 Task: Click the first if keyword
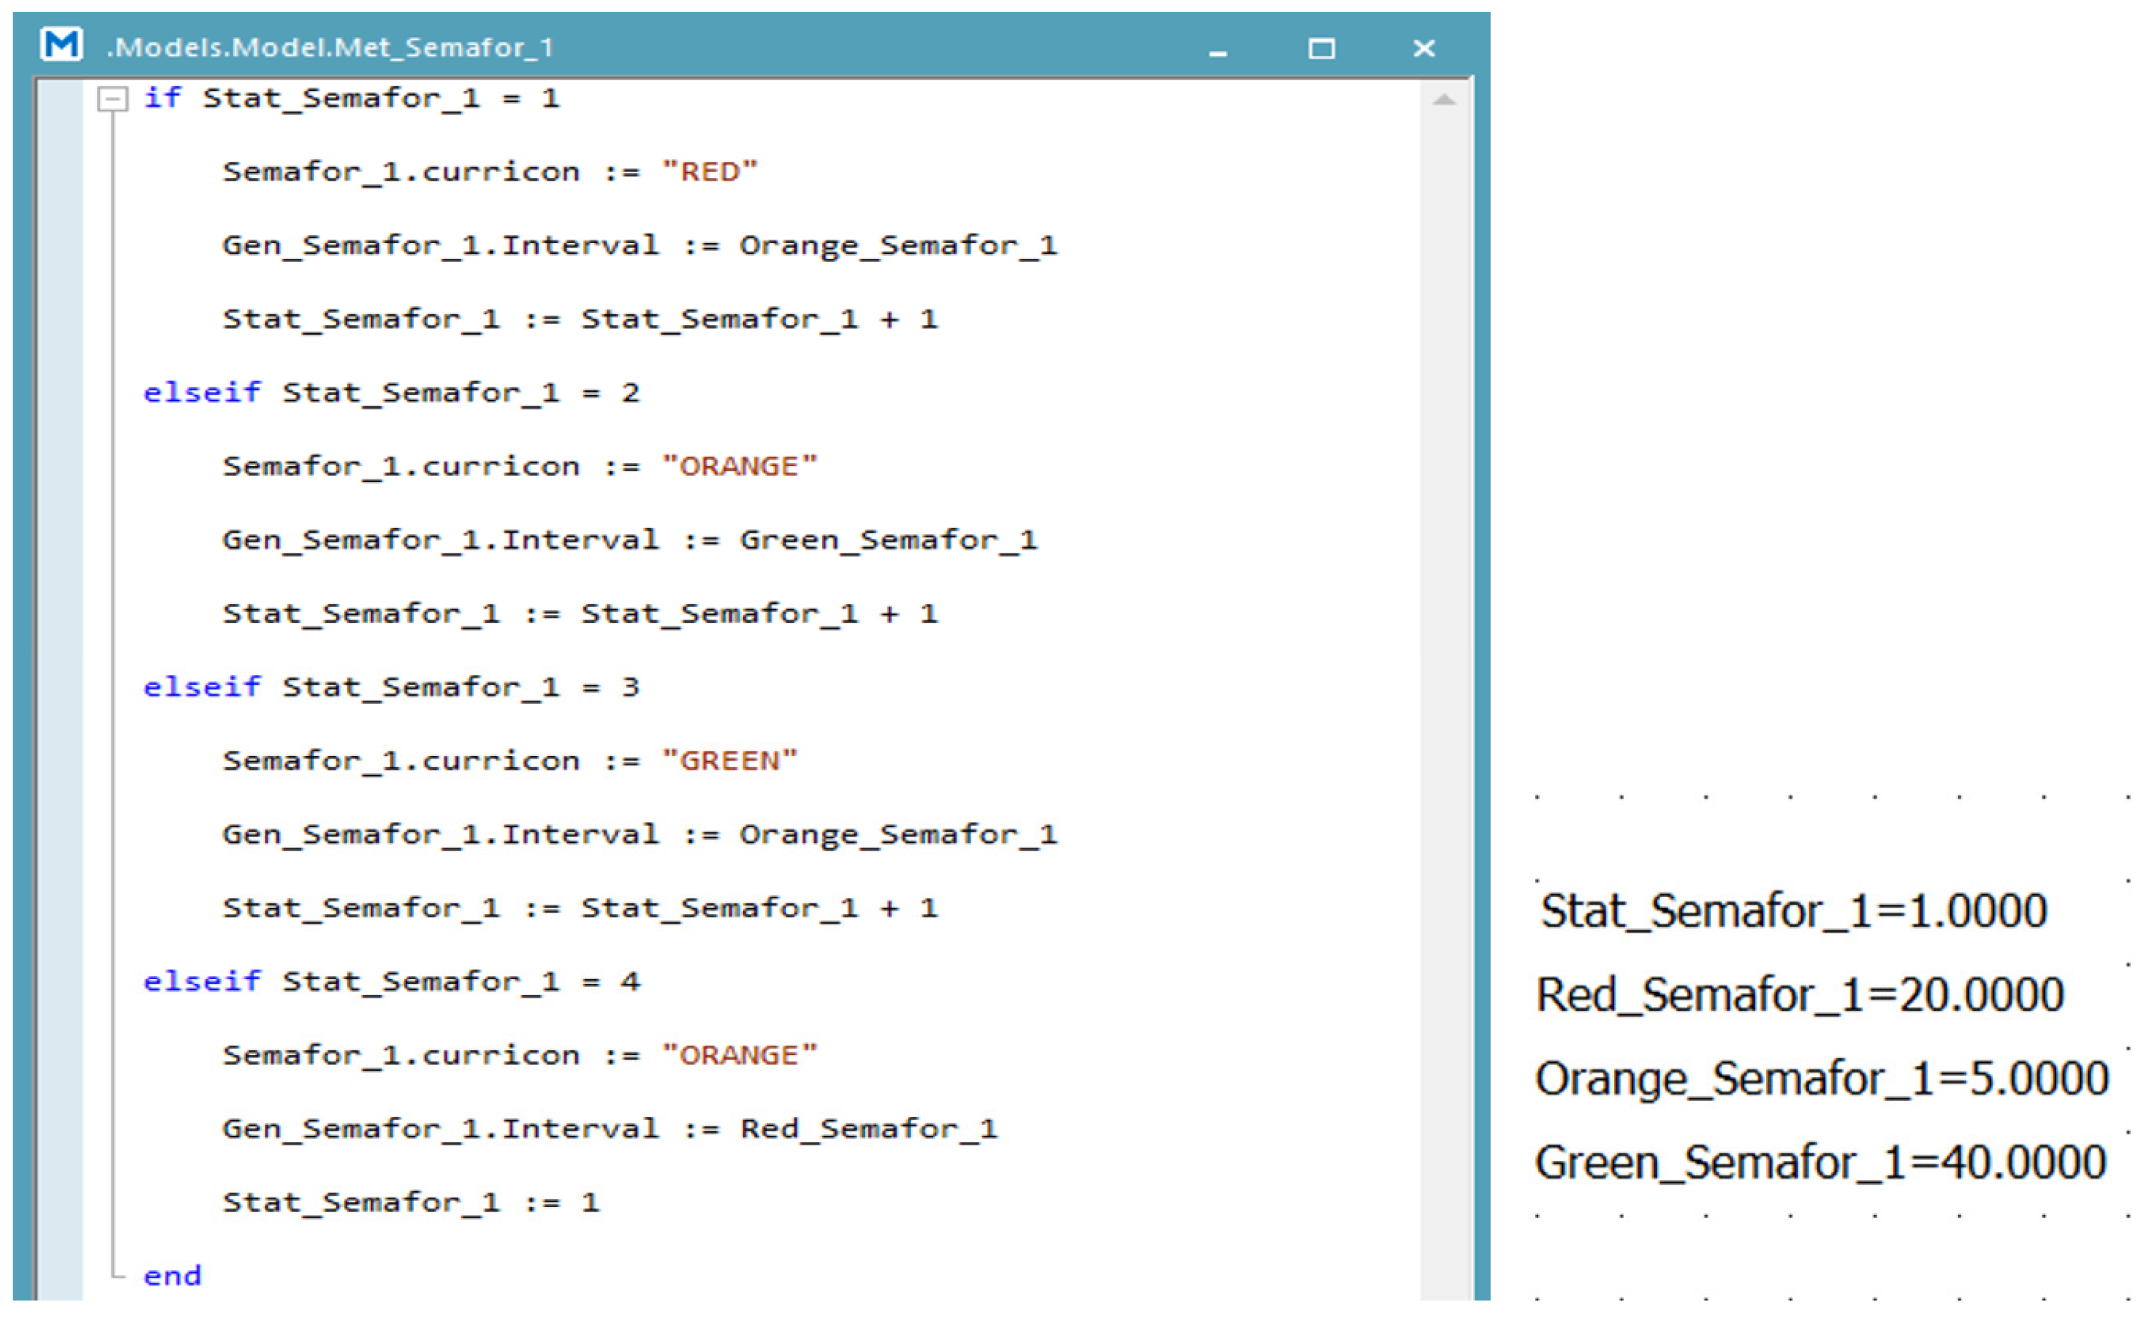click(x=162, y=97)
